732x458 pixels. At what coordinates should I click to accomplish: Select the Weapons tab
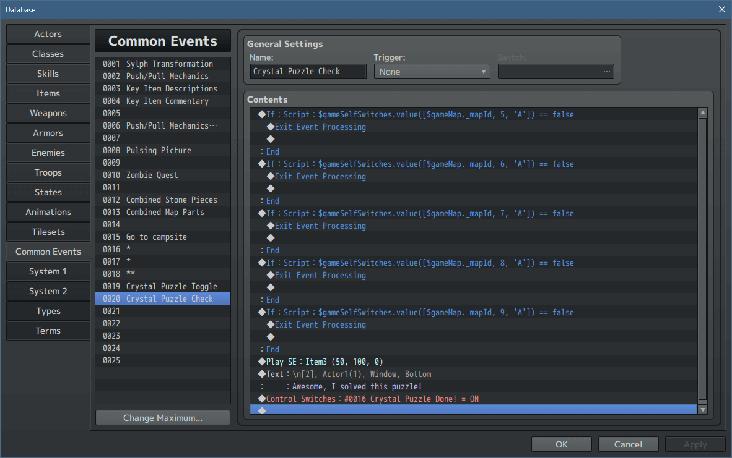click(48, 113)
